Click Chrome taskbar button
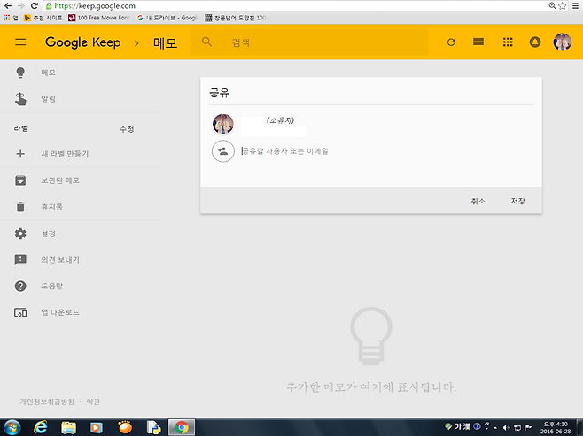The width and height of the screenshot is (583, 436). click(x=182, y=427)
